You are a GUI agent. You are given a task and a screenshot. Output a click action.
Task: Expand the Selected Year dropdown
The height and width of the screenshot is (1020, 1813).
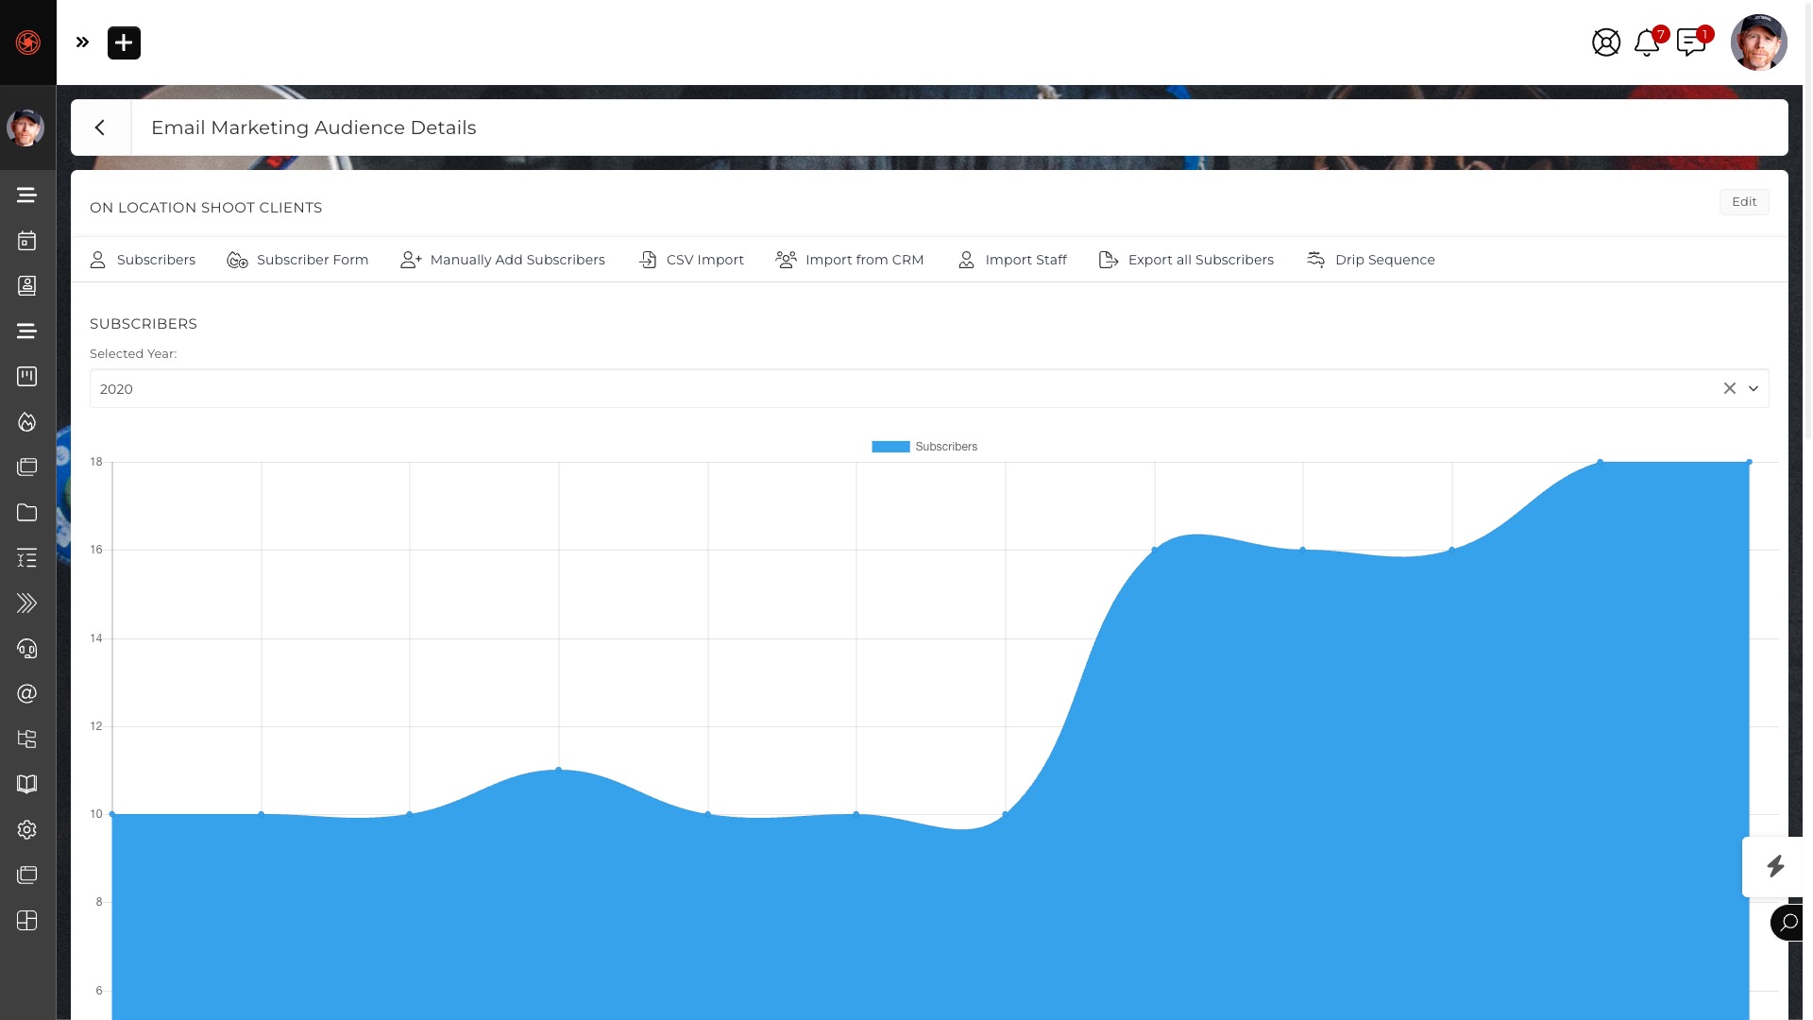click(1754, 388)
